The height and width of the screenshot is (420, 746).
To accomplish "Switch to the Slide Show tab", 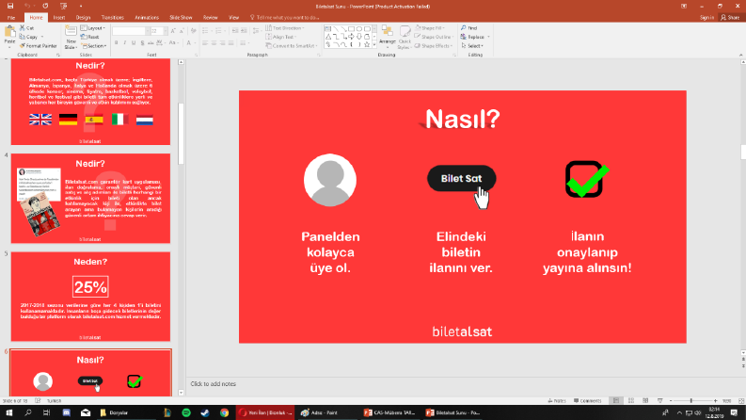I will coord(181,18).
